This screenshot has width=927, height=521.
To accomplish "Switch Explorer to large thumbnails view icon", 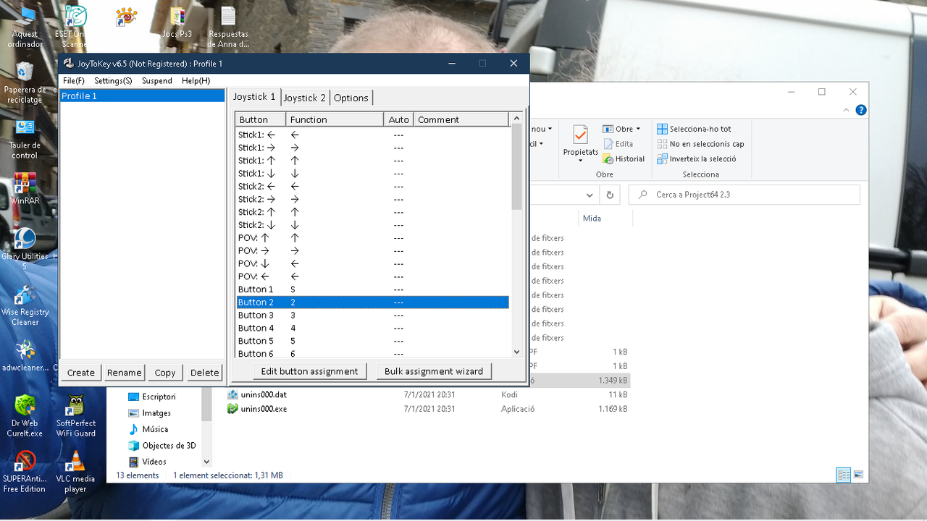I will click(x=858, y=475).
